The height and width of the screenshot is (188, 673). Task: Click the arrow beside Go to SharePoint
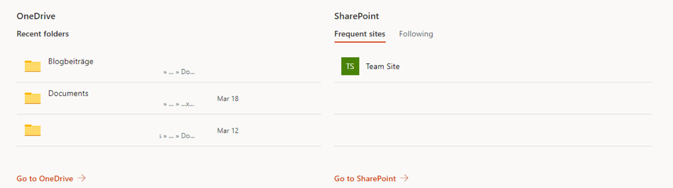pyautogui.click(x=404, y=178)
